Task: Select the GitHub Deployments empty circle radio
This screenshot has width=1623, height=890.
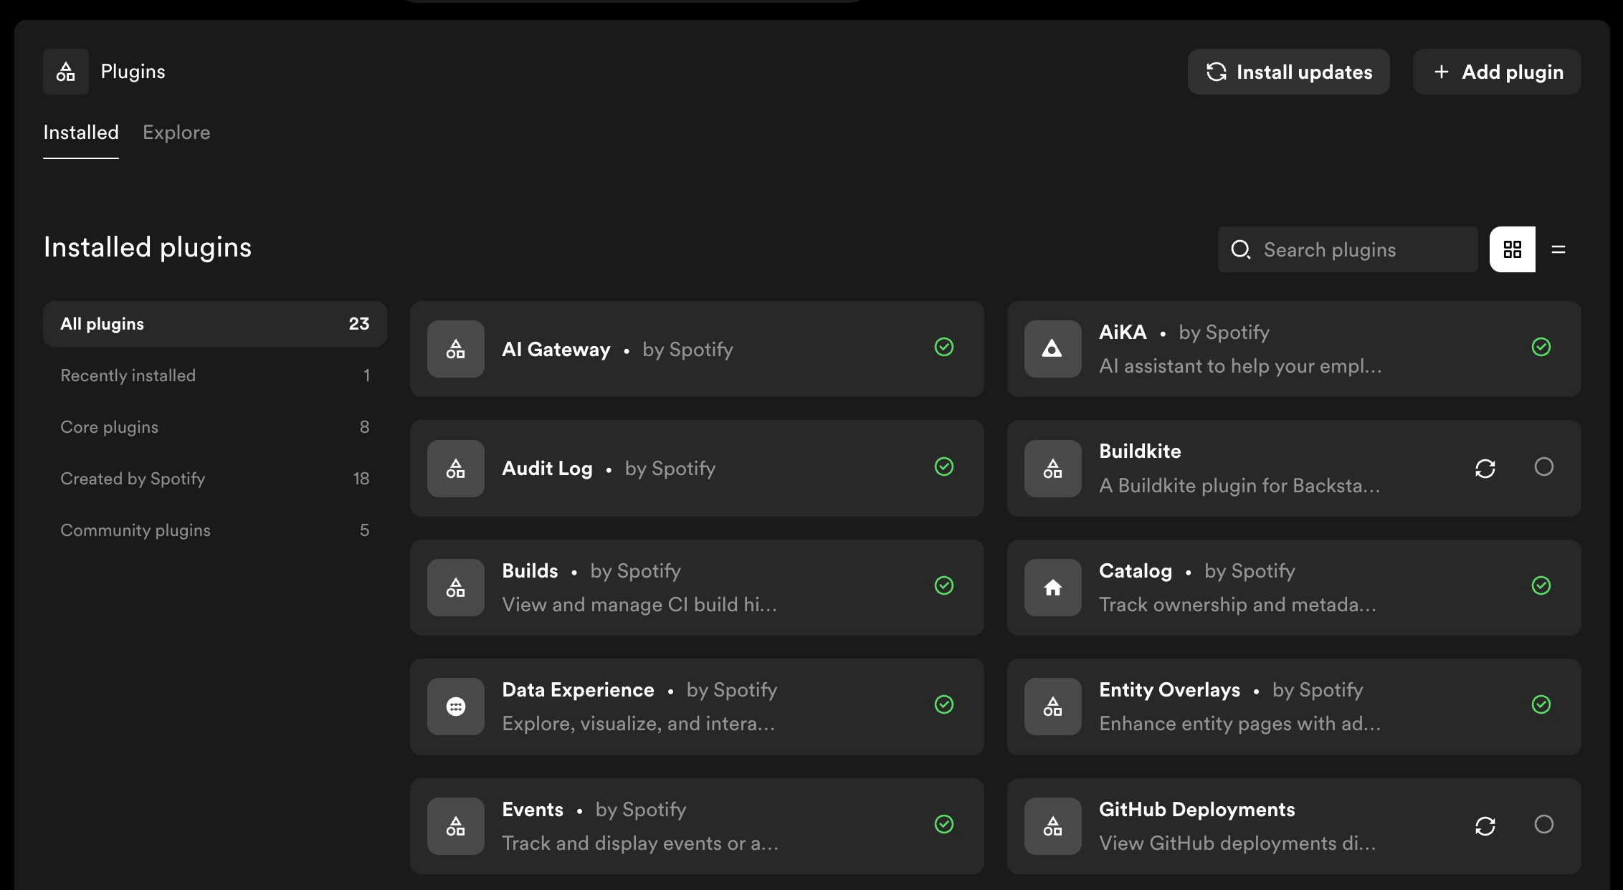Action: pyautogui.click(x=1544, y=824)
